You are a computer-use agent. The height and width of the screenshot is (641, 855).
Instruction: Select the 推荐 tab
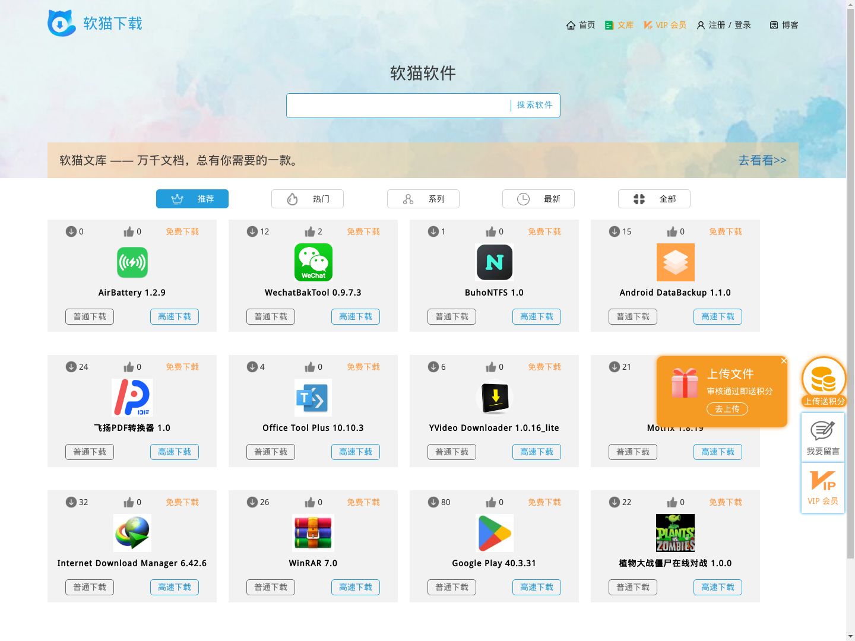tap(192, 199)
